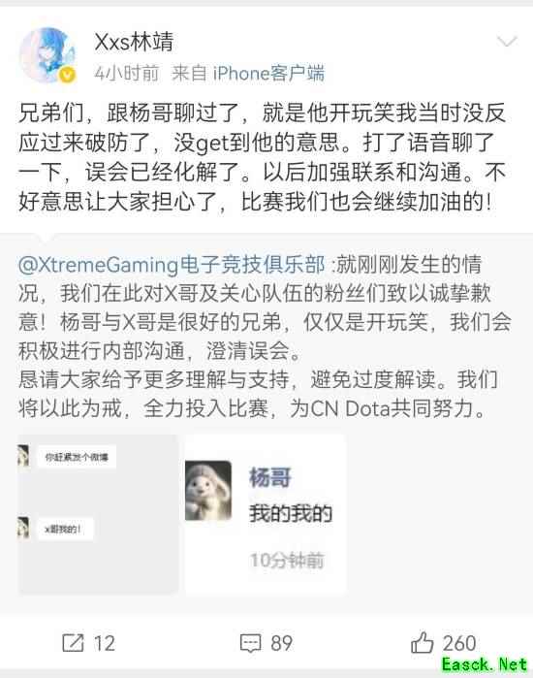Tap the comment count 89

pyautogui.click(x=282, y=643)
